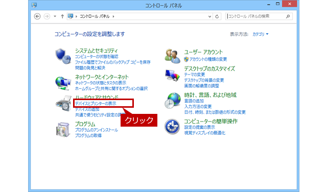The width and height of the screenshot is (327, 192).
Task: Open the カテゴリ view-by dropdown
Action: pyautogui.click(x=260, y=34)
